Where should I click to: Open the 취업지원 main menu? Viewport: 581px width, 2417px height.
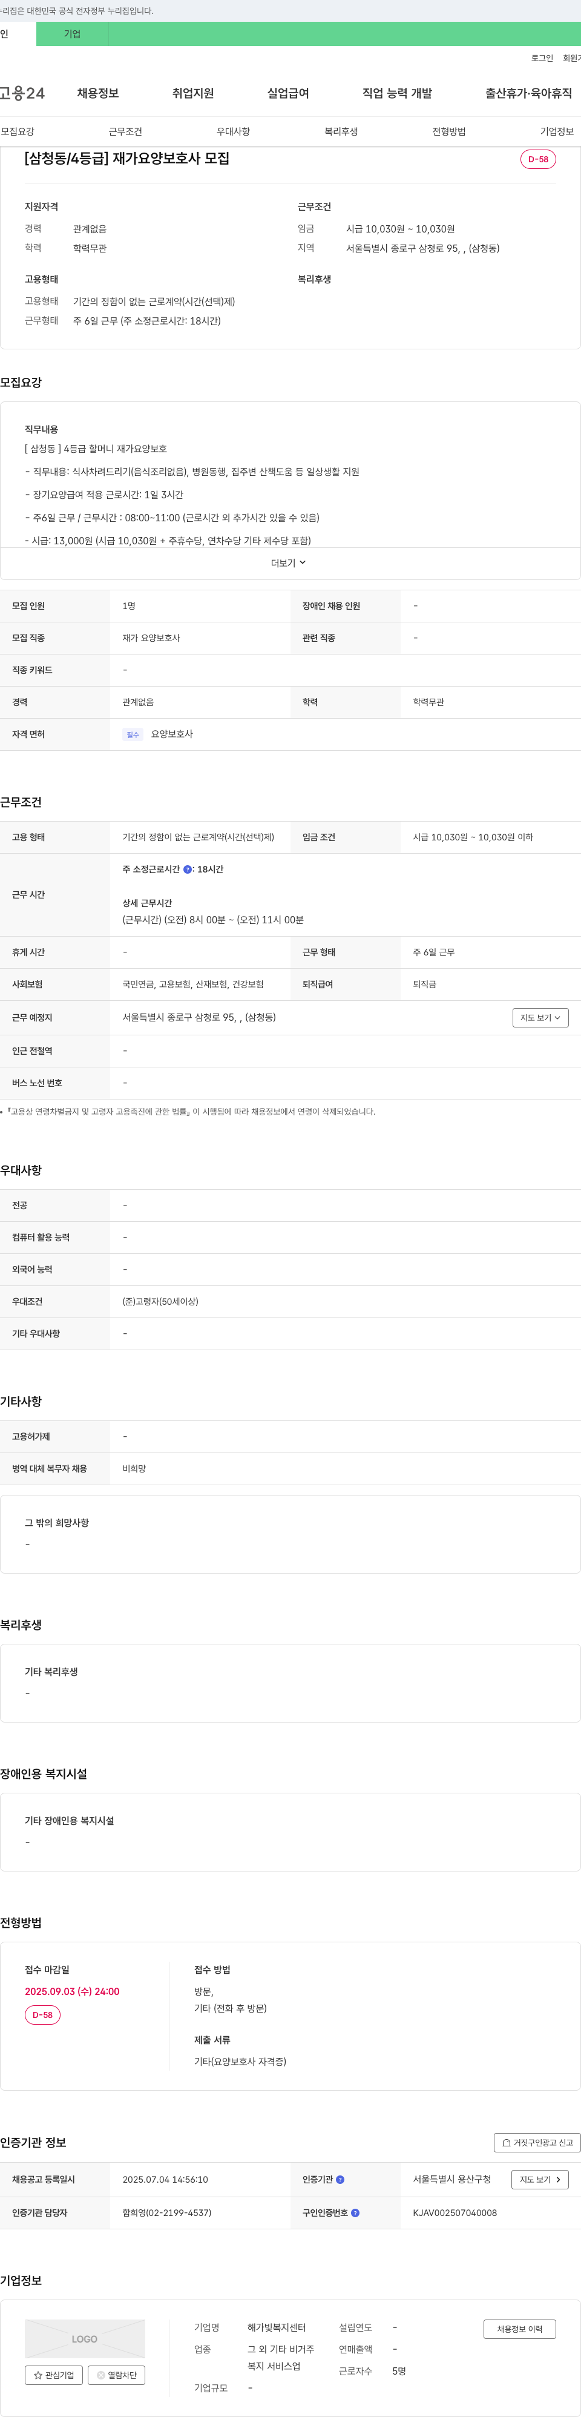pyautogui.click(x=192, y=93)
